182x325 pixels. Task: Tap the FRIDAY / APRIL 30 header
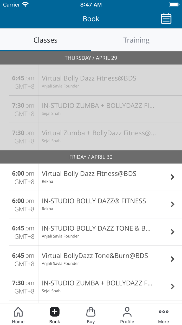(91, 157)
